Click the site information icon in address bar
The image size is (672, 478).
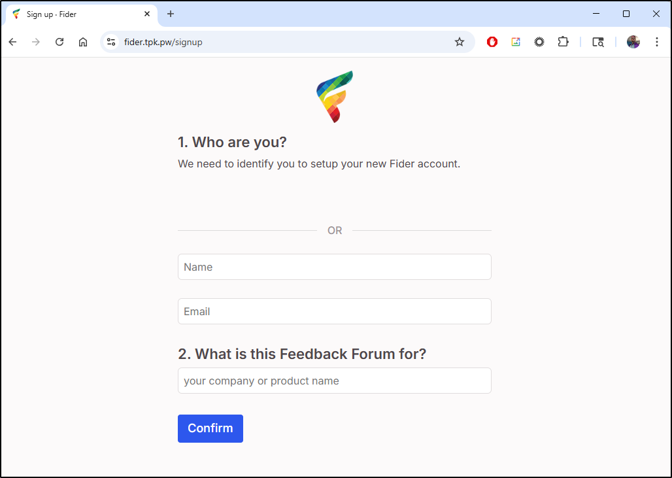(111, 42)
